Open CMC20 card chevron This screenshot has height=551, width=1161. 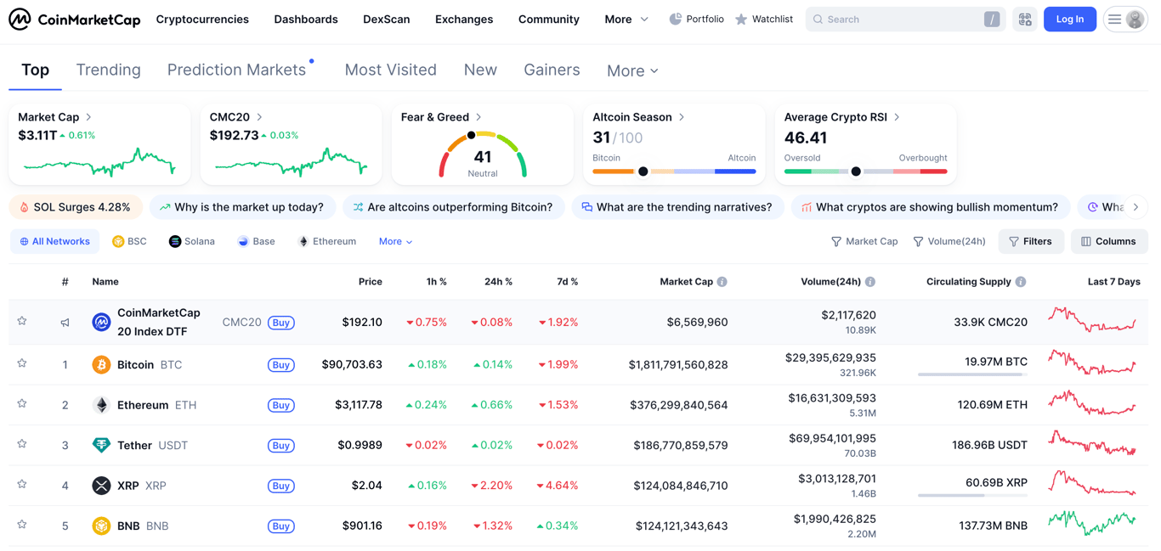[x=259, y=117]
